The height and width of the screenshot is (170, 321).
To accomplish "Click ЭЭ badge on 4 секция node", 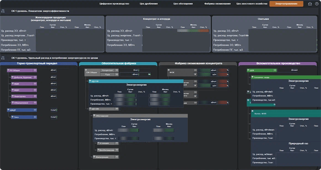I will coord(117,143).
